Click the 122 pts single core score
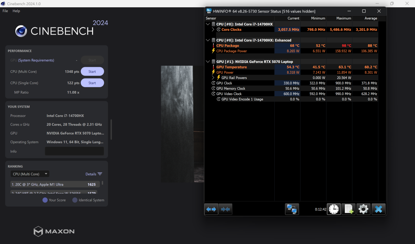This screenshot has height=244, width=415. [73, 83]
